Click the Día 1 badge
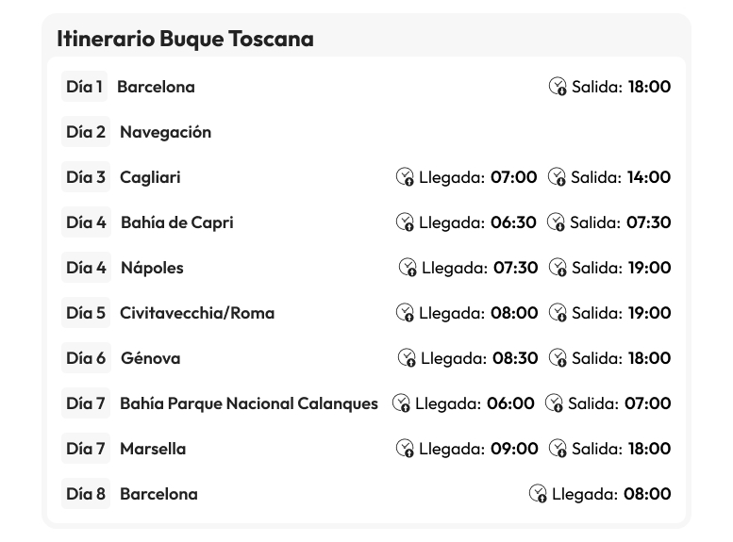 [x=84, y=87]
